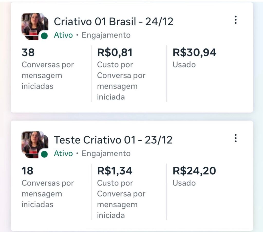Open the three-dot menu for Teste Criativo 01
The image size is (263, 232).
coord(236,138)
